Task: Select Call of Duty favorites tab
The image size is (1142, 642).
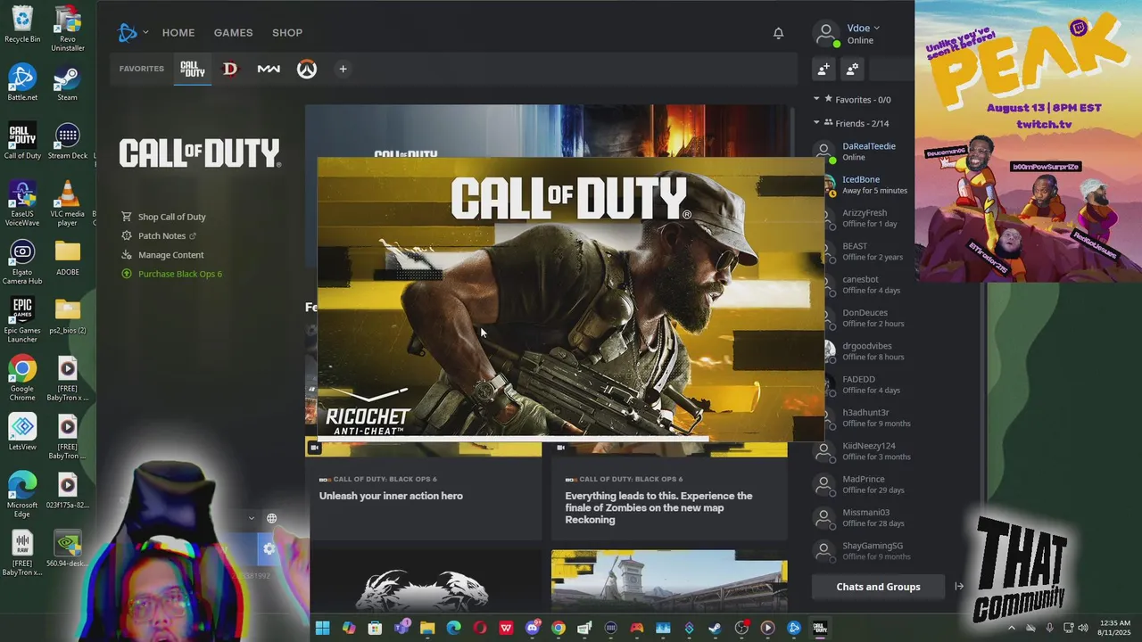Action: coord(193,69)
